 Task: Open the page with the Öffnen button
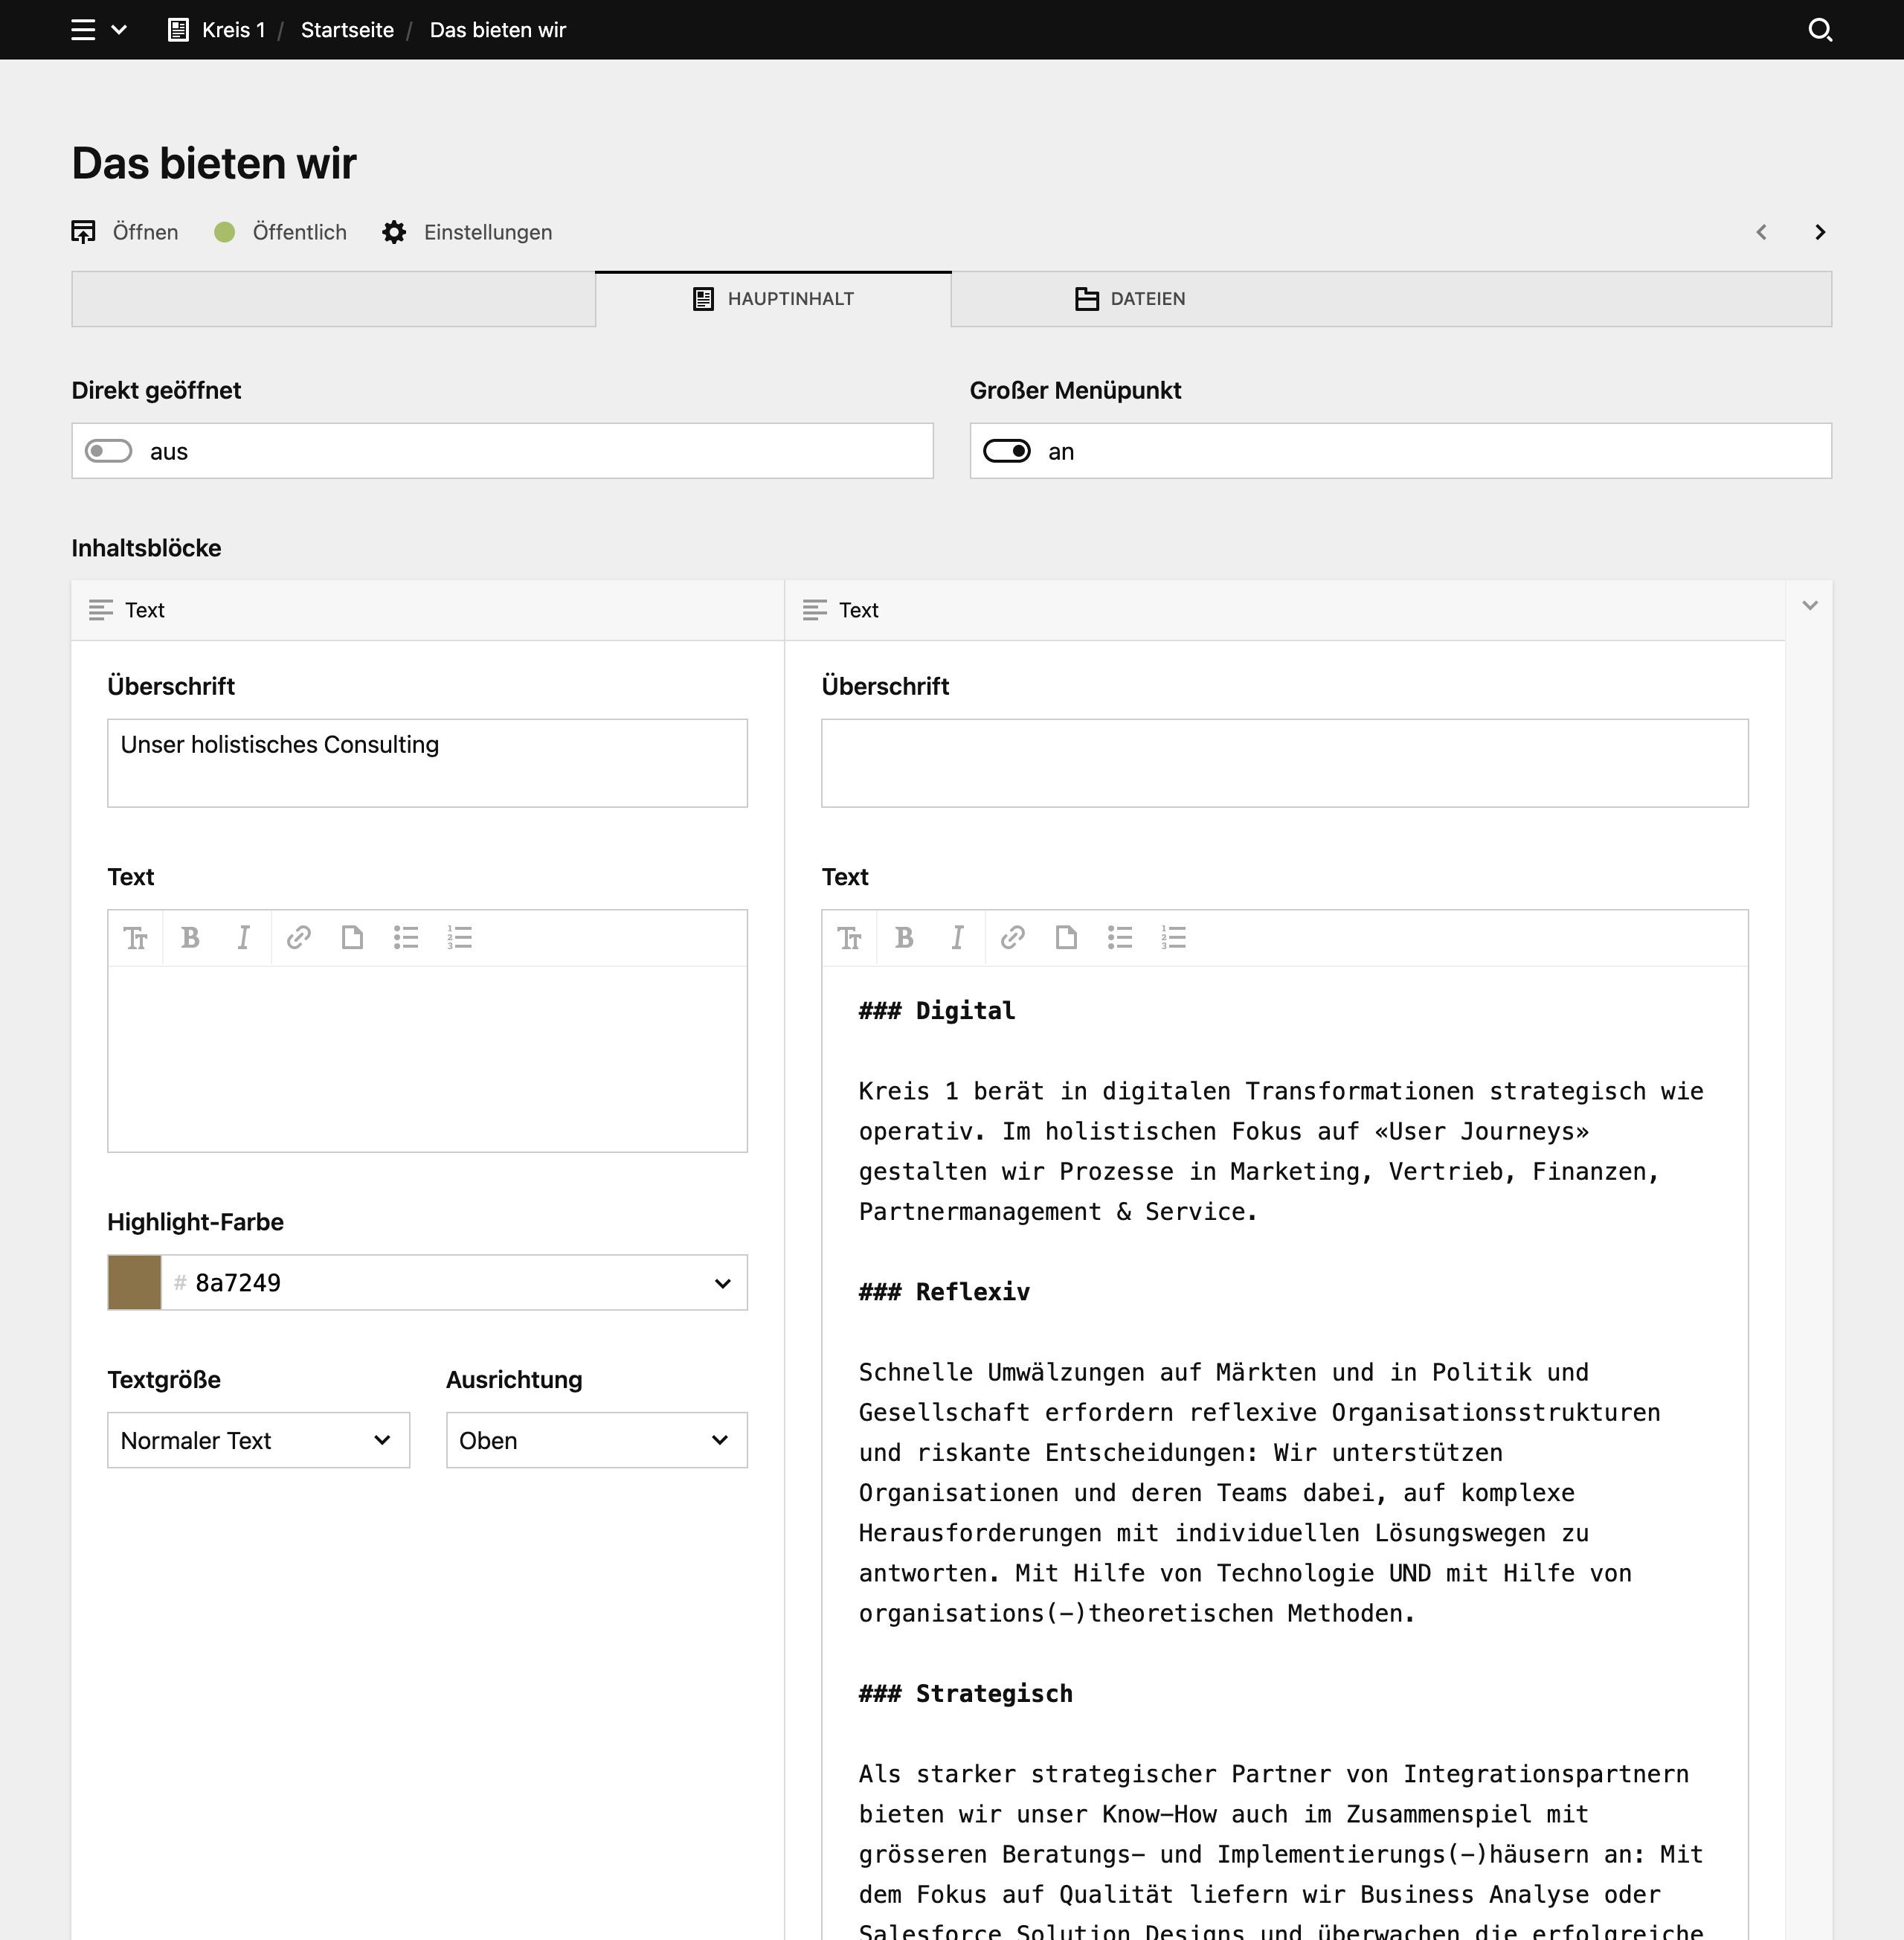[126, 232]
